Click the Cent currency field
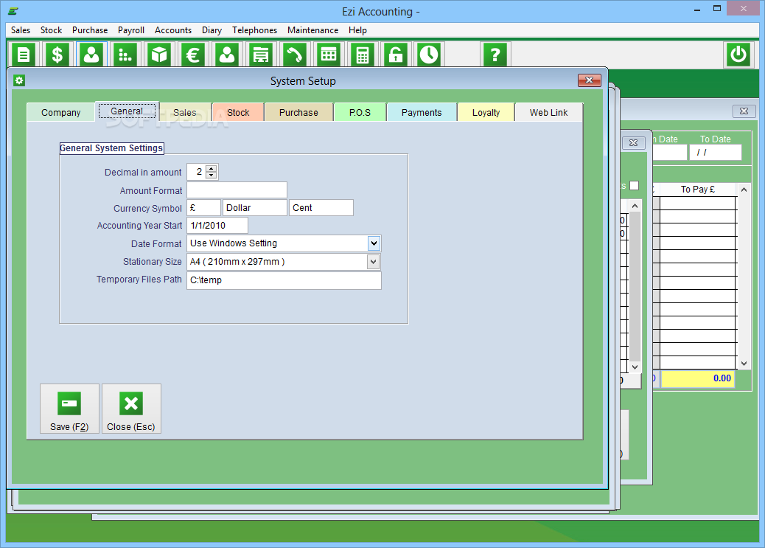The width and height of the screenshot is (765, 548). (x=321, y=207)
